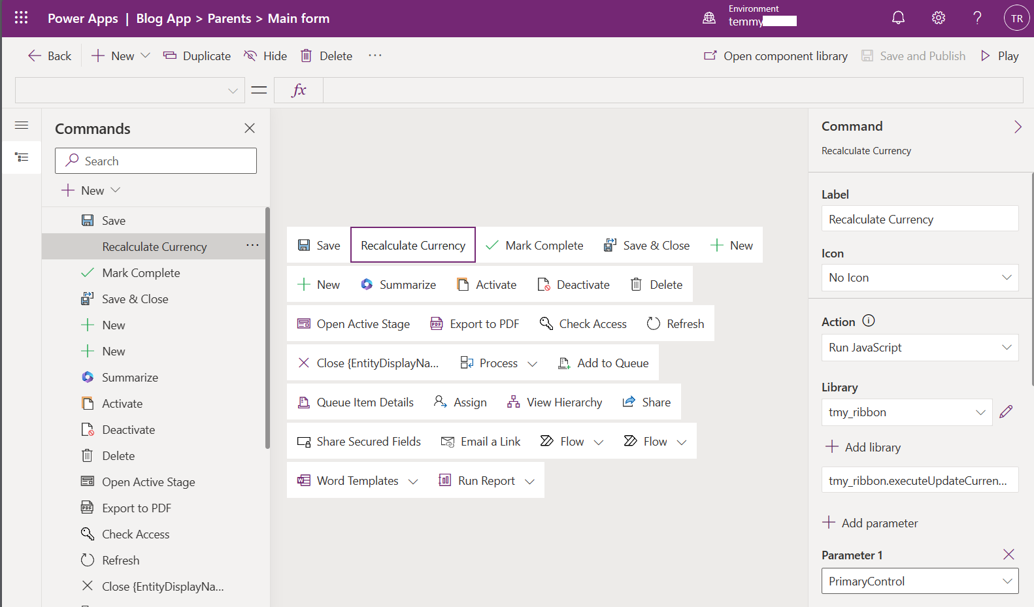Click Mark Complete in the ribbon preview
Viewport: 1034px width, 607px height.
[x=535, y=245]
